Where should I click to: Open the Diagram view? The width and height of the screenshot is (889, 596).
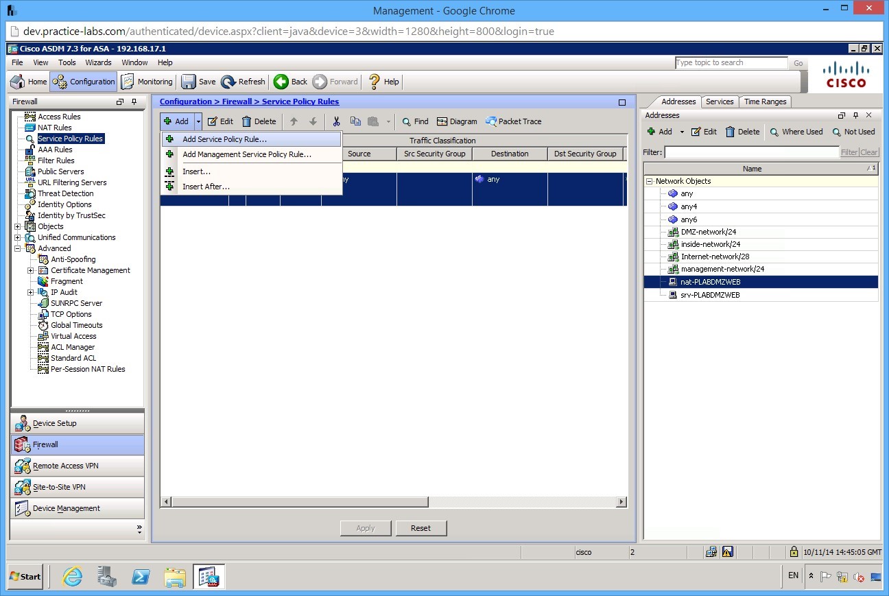(457, 121)
